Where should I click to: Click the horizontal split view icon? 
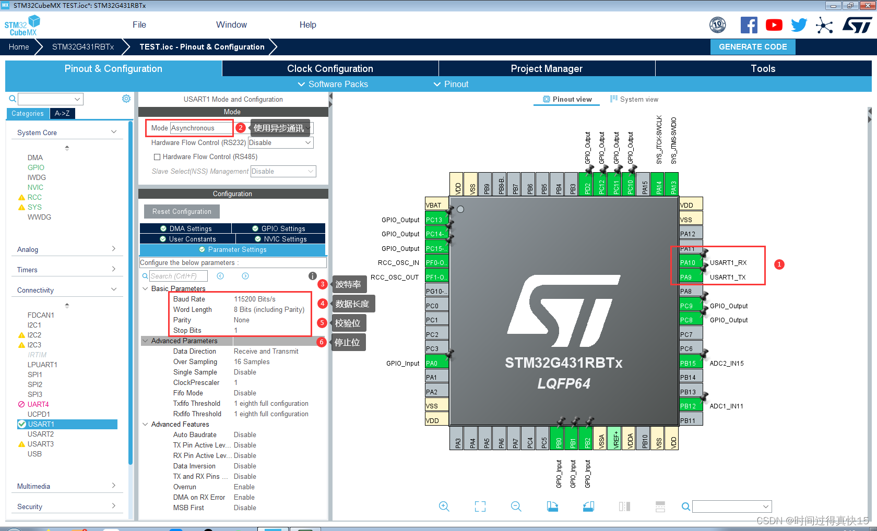(x=660, y=506)
